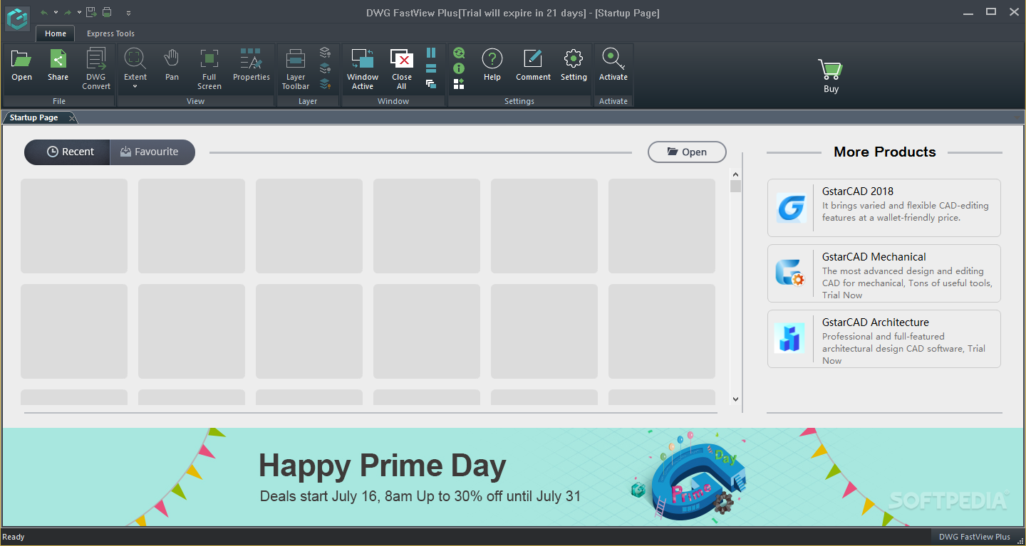Screen dimensions: 1026x546
Task: Click the green update check icon
Action: coord(459,53)
